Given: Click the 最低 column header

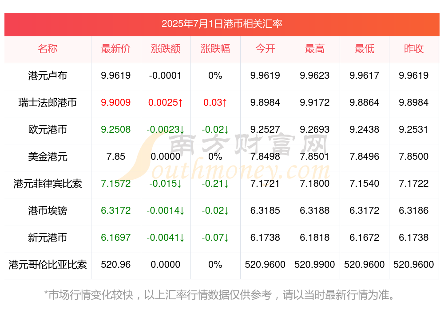Looking at the screenshot, I should point(365,49).
